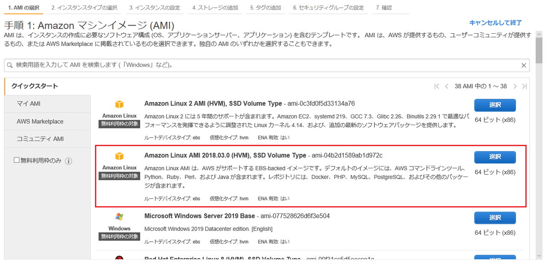Select the コミュニティ AMI sidebar tab
The width and height of the screenshot is (546, 268).
47,139
